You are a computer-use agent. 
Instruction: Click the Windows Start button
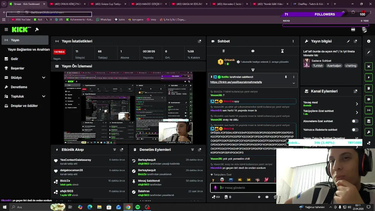[4, 207]
